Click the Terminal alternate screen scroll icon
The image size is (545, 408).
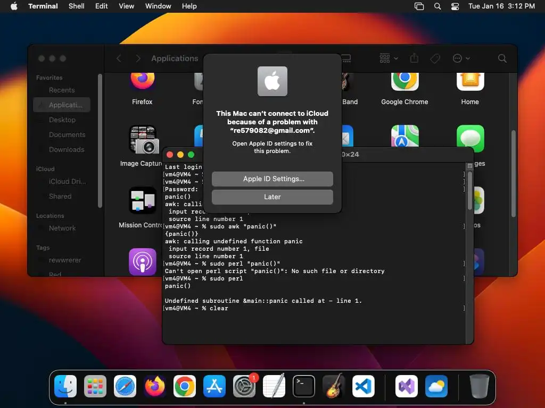(x=469, y=166)
